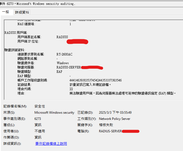Select the 關鍵字 value 稽核失敗
The height and width of the screenshot is (151, 183).
pos(106,125)
